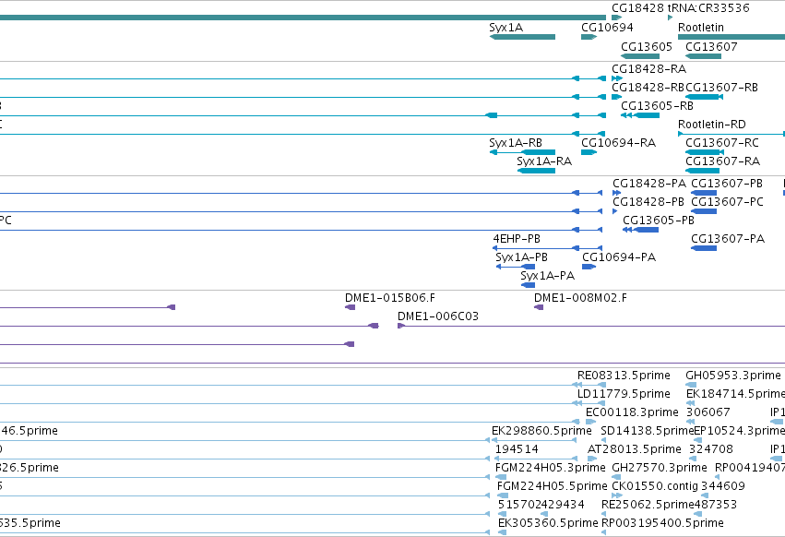Click the Rootletin gene label

click(700, 27)
